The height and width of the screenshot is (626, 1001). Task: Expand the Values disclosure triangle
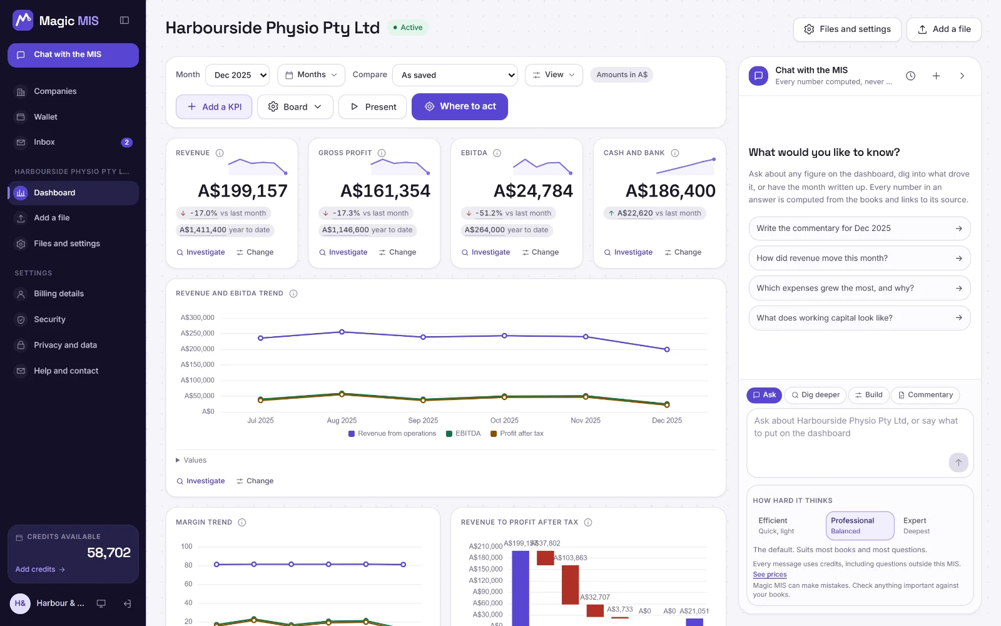178,460
